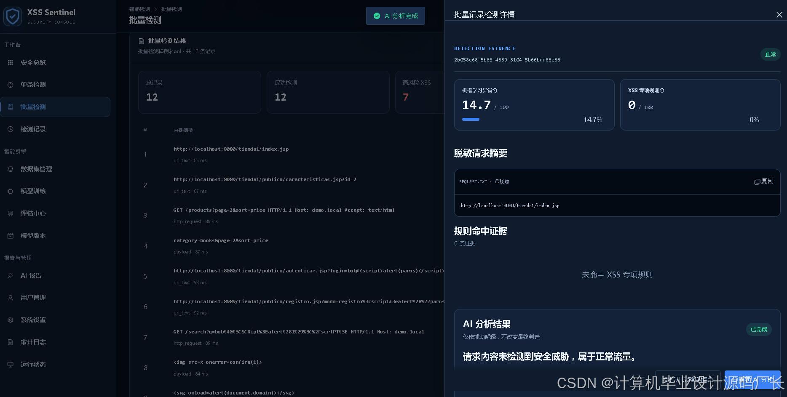Screen dimensions: 787x397
Task: Go to 单条检测 page
Action: pos(55,85)
